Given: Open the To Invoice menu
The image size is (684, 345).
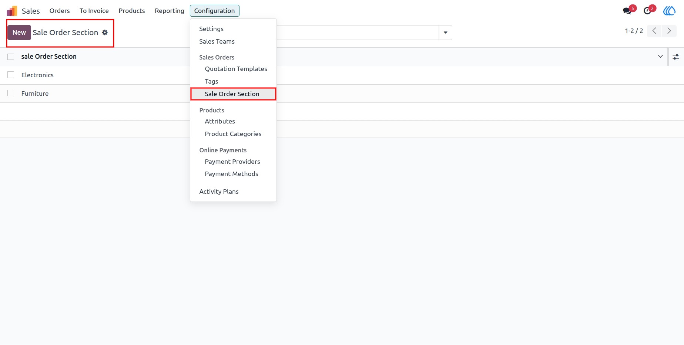Looking at the screenshot, I should [94, 11].
